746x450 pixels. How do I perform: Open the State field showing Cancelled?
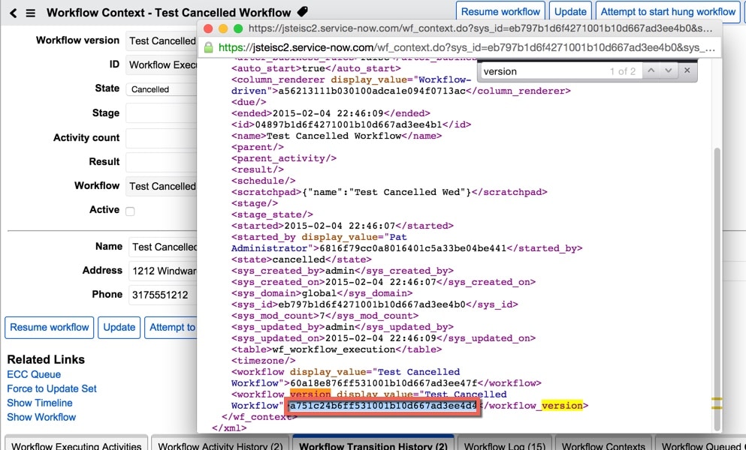(x=162, y=88)
